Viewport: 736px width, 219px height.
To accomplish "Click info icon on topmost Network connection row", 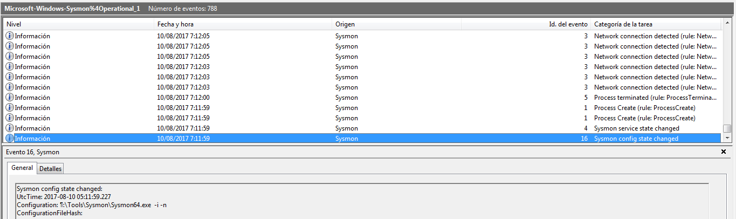I will [10, 36].
